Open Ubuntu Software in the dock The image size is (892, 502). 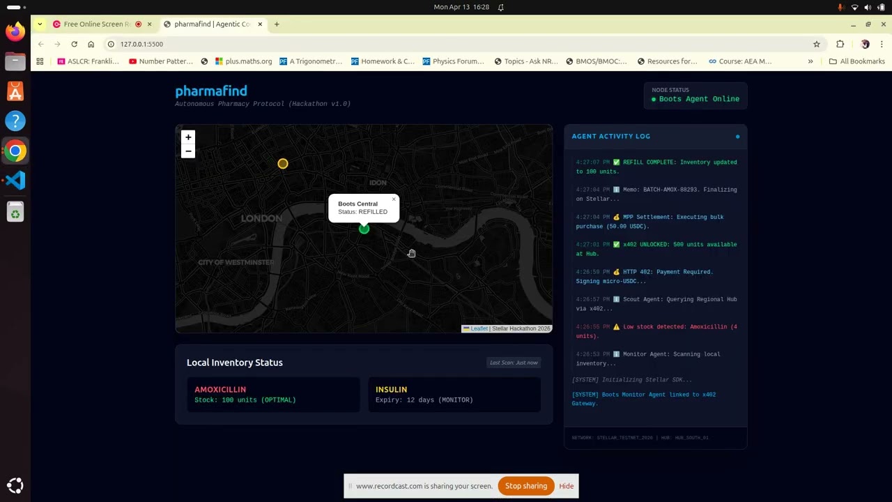15,91
